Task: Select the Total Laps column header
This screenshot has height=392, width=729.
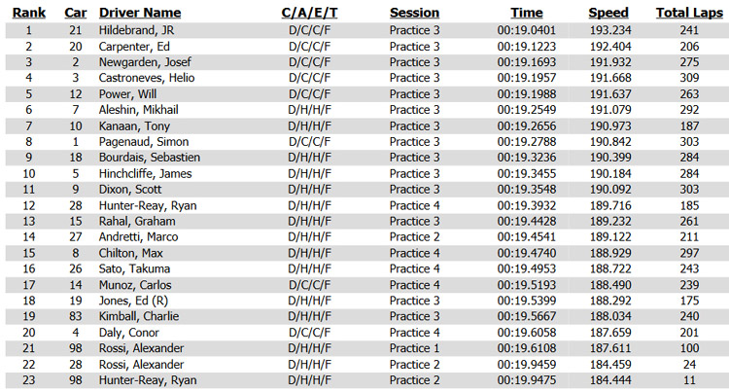Action: [689, 13]
